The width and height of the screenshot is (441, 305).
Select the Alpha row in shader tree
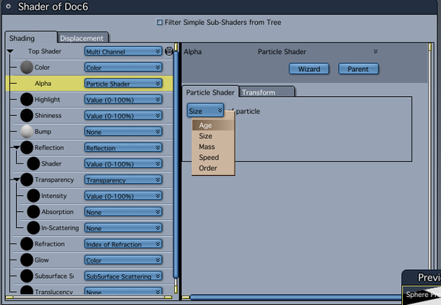click(x=89, y=84)
